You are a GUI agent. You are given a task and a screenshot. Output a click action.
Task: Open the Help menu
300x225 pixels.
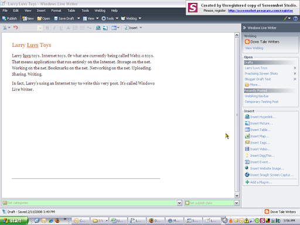click(x=114, y=11)
